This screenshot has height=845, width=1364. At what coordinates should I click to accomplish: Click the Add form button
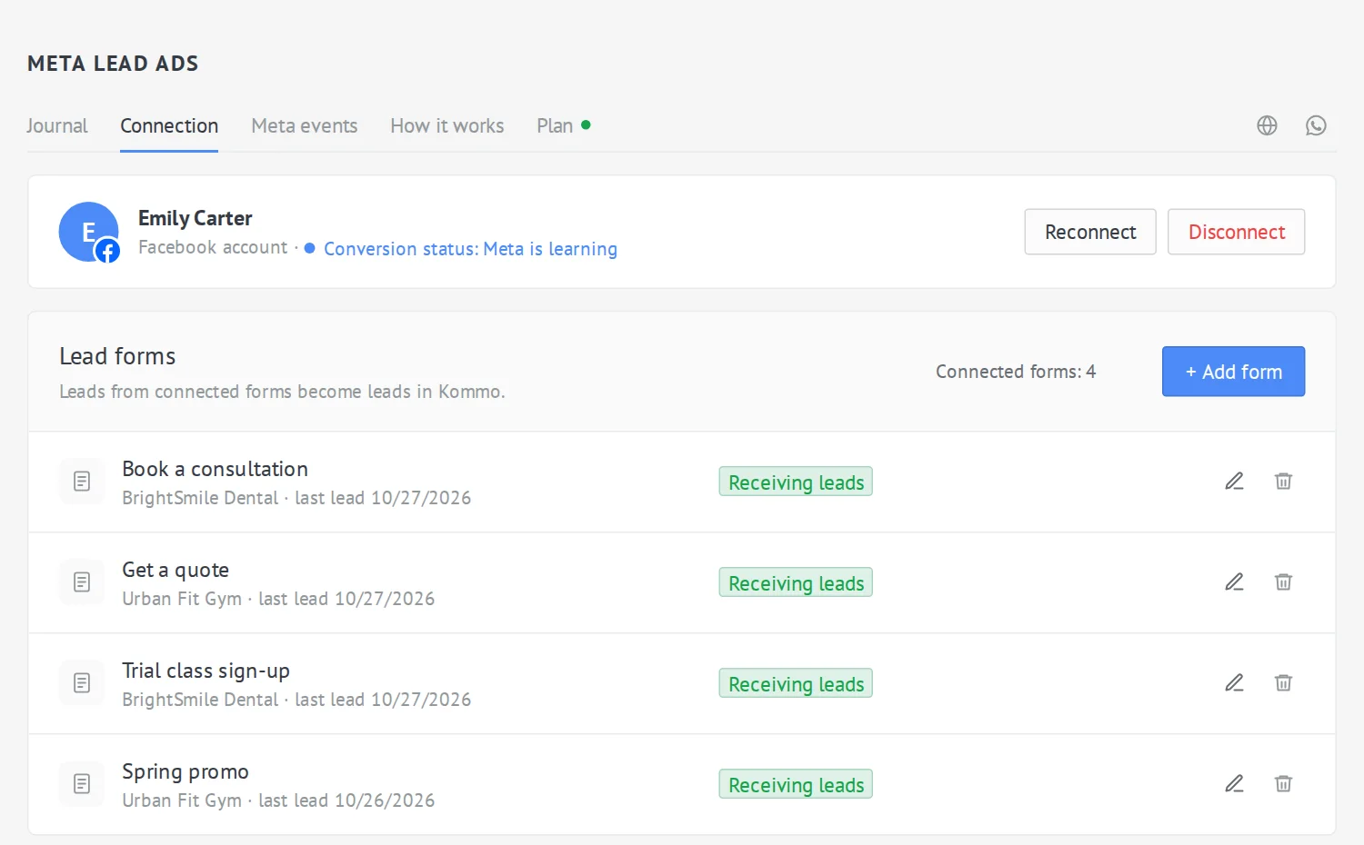(1233, 372)
